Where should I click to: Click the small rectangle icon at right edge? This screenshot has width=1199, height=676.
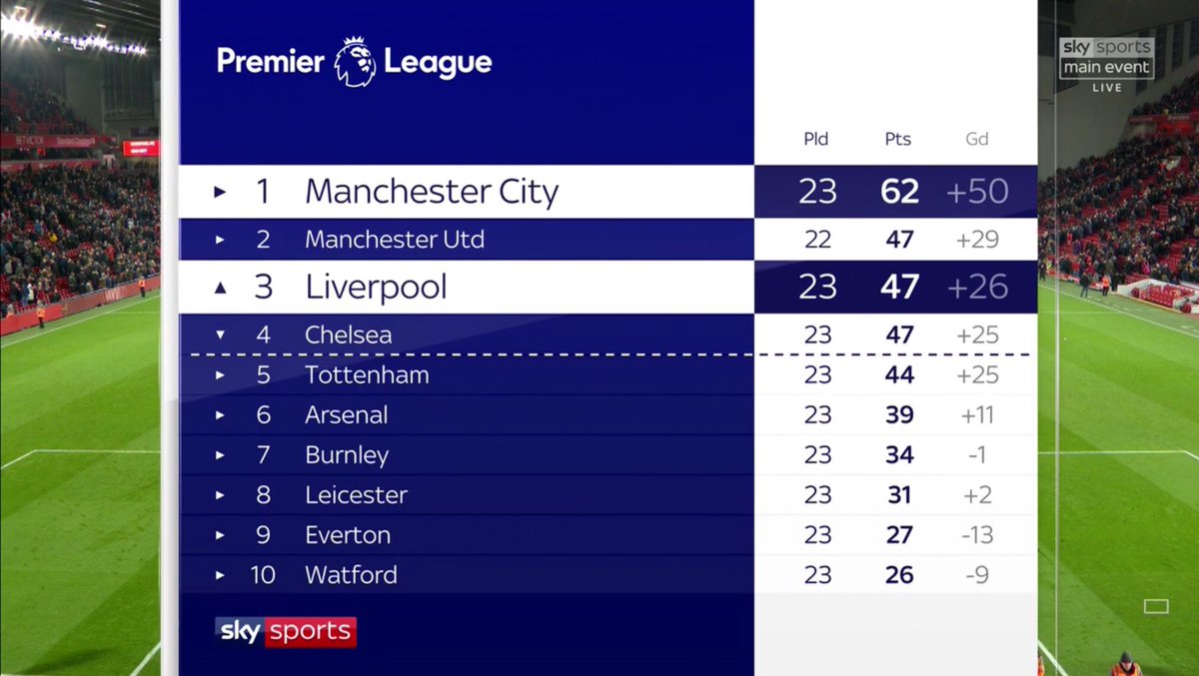pyautogui.click(x=1156, y=606)
